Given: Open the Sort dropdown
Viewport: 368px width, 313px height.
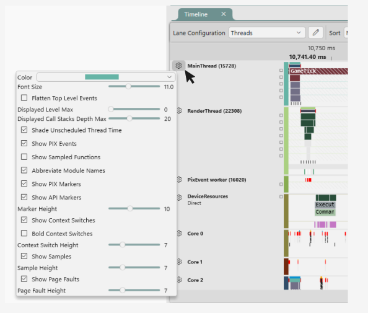Looking at the screenshot, I should click(x=346, y=33).
